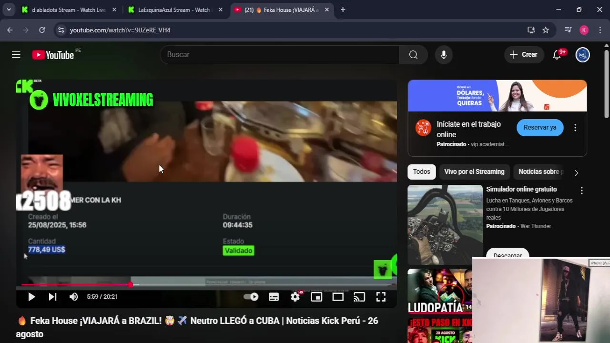View site information icon in address bar

click(x=61, y=30)
